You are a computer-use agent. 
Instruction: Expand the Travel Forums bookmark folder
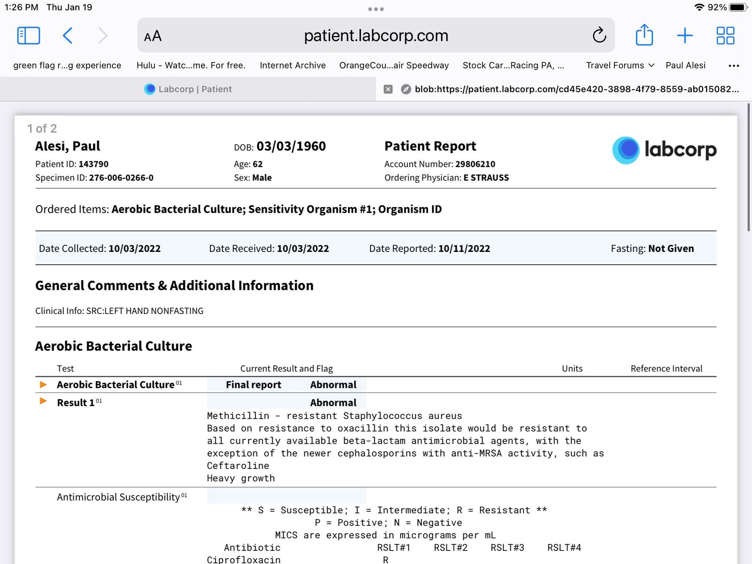click(x=620, y=65)
